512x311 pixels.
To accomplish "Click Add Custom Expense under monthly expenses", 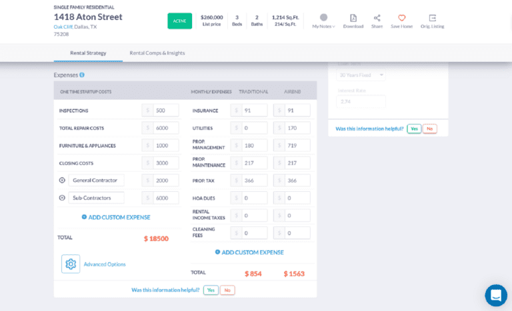I will [249, 252].
